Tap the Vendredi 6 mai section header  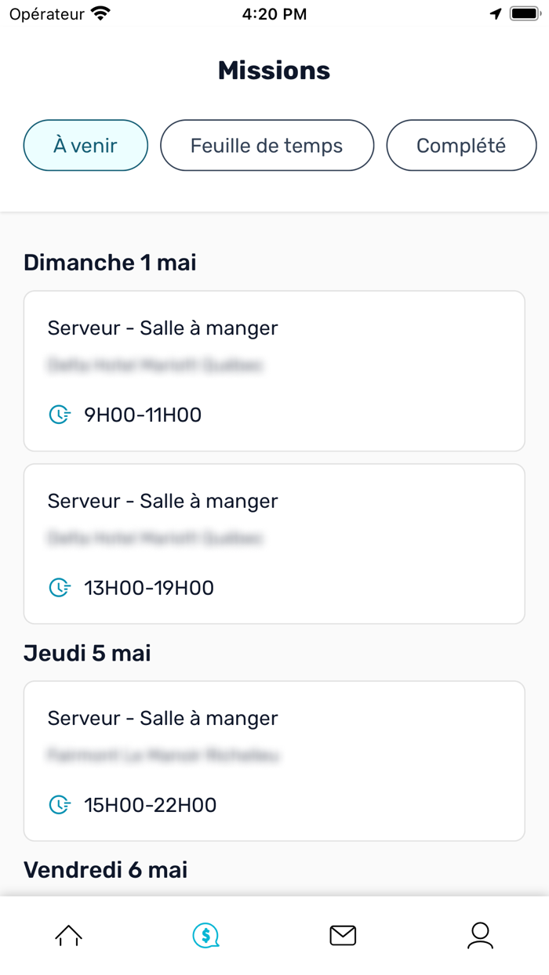tap(106, 869)
